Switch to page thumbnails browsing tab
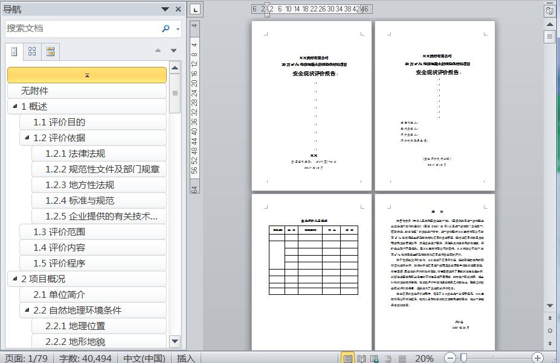This screenshot has height=363, width=560. point(33,52)
